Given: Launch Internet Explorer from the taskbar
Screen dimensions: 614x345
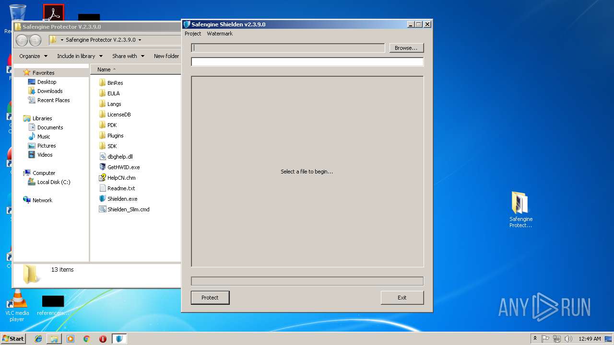Looking at the screenshot, I should pyautogui.click(x=38, y=339).
